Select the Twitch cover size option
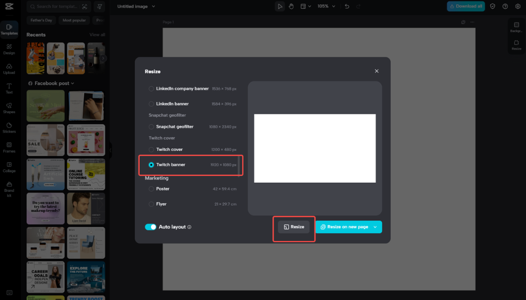526x300 pixels. point(151,149)
